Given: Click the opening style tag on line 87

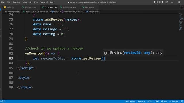Looking at the screenshot, I should click(24, 78).
